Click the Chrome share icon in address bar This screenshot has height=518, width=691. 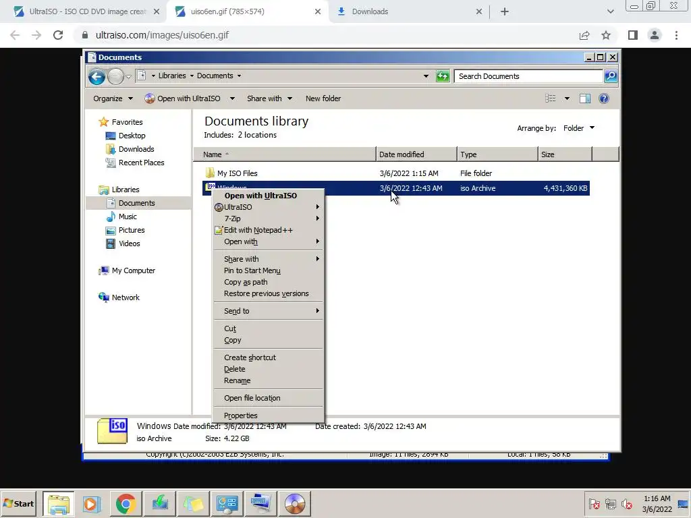(x=584, y=35)
